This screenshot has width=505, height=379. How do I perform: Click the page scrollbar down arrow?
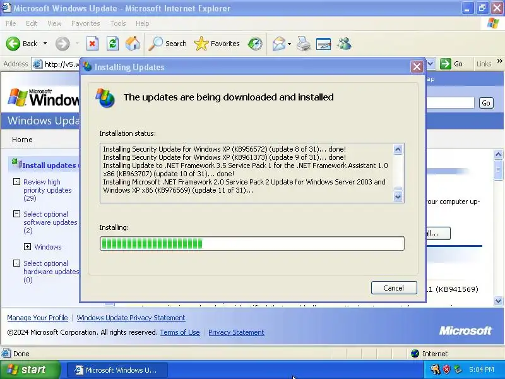pyautogui.click(x=498, y=301)
